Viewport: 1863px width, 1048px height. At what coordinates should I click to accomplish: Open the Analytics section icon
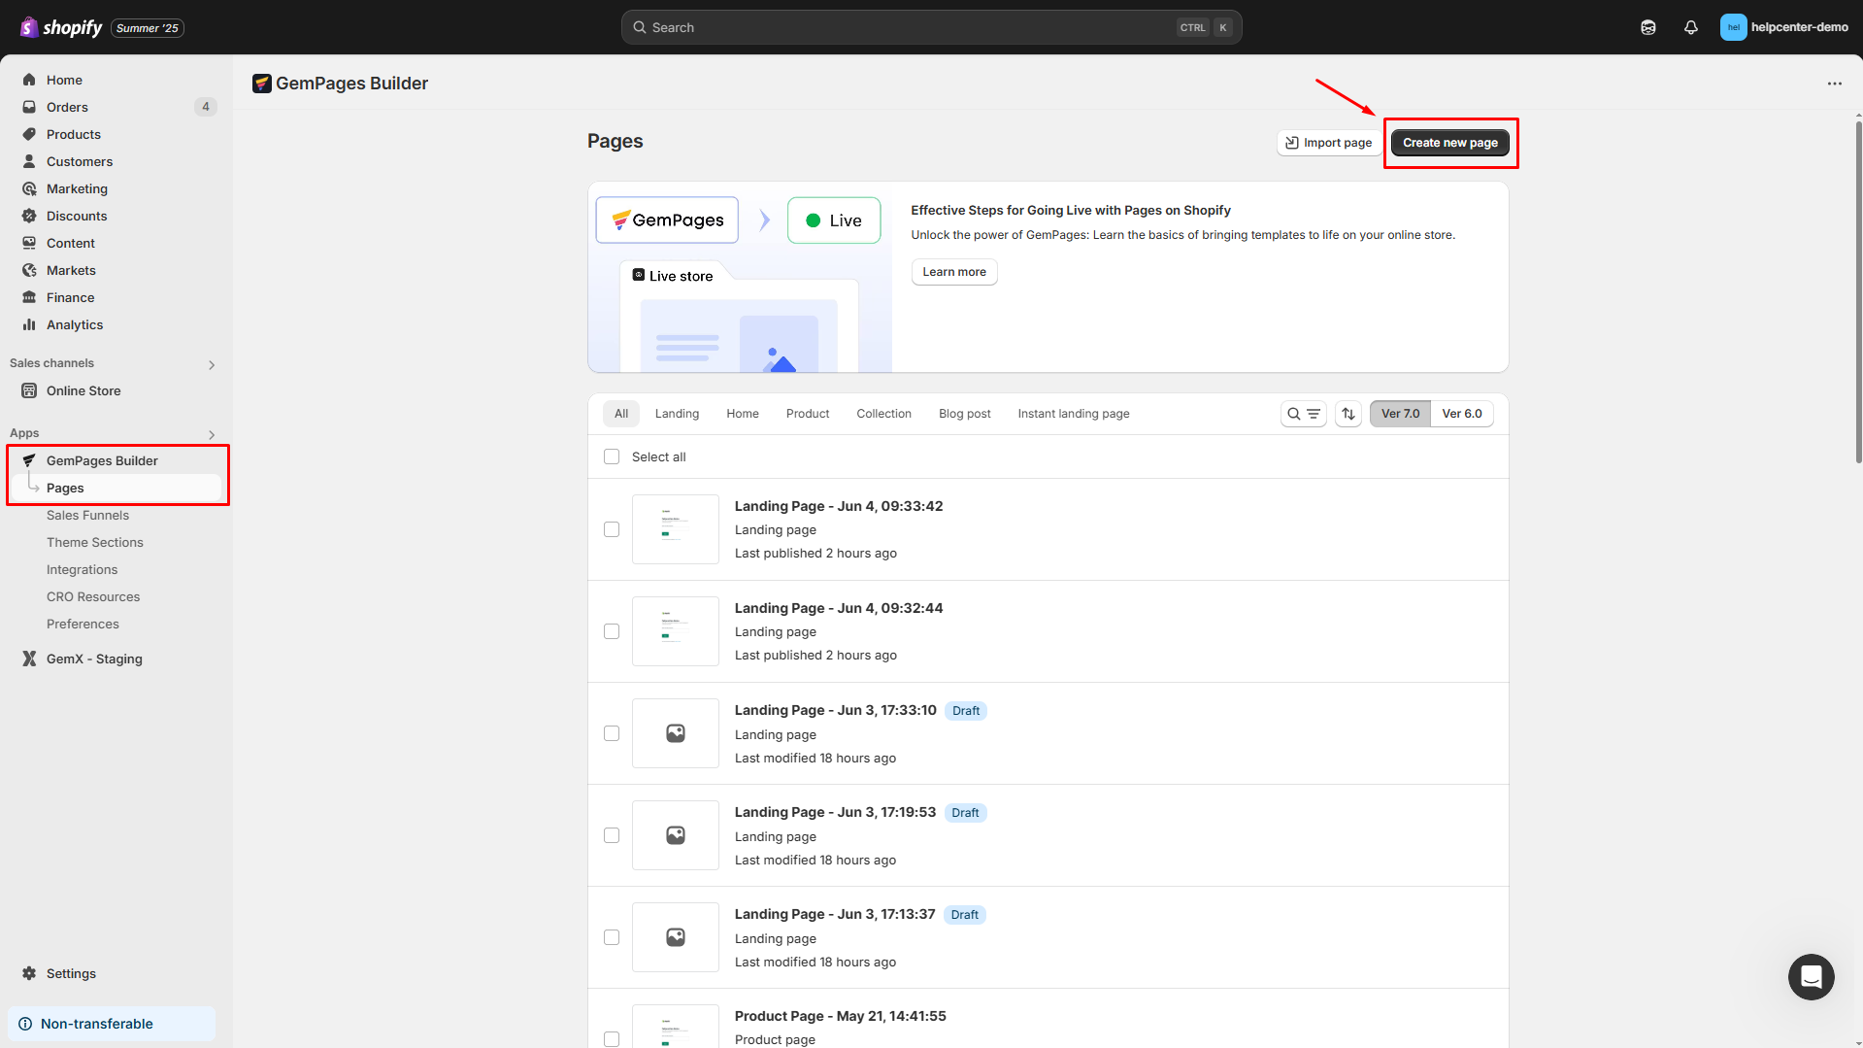(30, 324)
